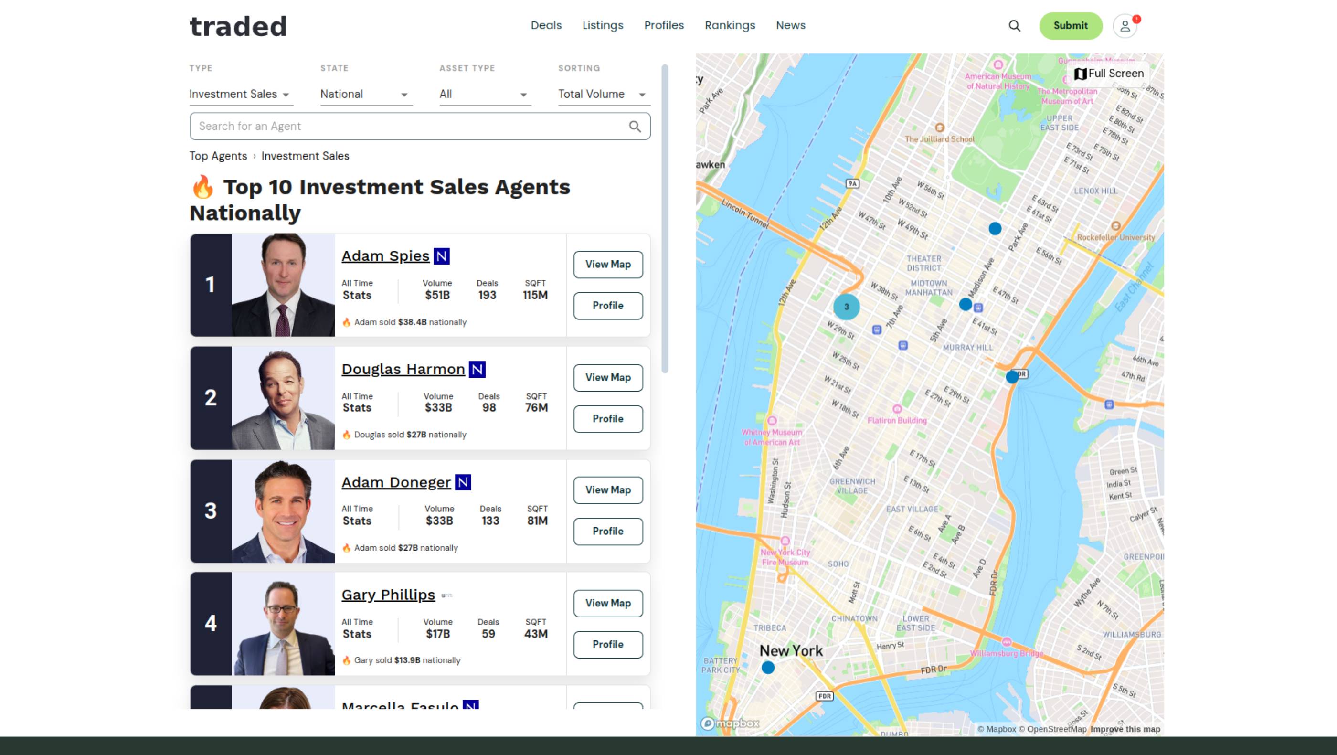Image resolution: width=1337 pixels, height=755 pixels.
Task: Click View Map for Douglas Harmon
Action: point(608,378)
